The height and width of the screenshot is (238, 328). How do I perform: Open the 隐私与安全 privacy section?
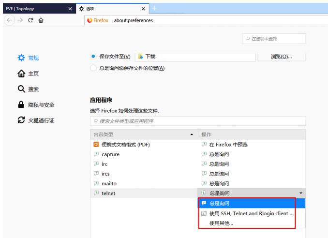36,104
